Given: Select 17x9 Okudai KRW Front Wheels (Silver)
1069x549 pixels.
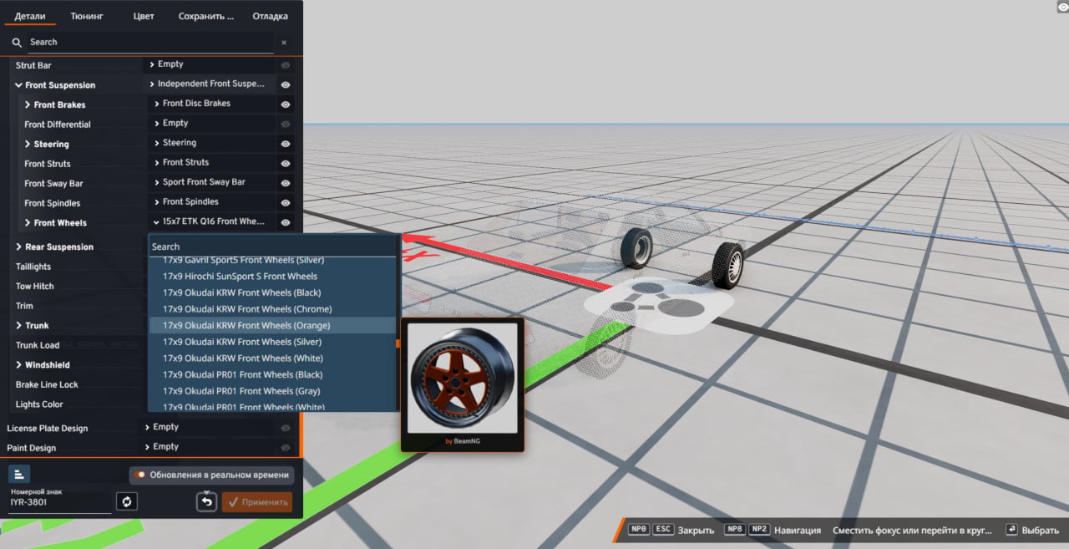Looking at the screenshot, I should (x=272, y=342).
